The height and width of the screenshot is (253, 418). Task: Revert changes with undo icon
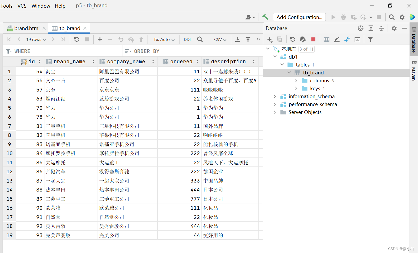(121, 39)
